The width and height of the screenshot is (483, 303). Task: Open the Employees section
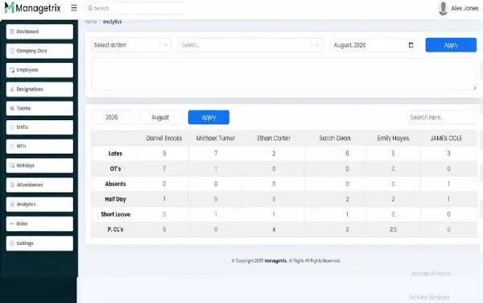coord(39,70)
